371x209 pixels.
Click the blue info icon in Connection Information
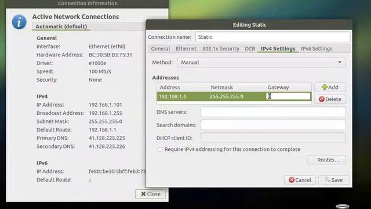coord(19,22)
